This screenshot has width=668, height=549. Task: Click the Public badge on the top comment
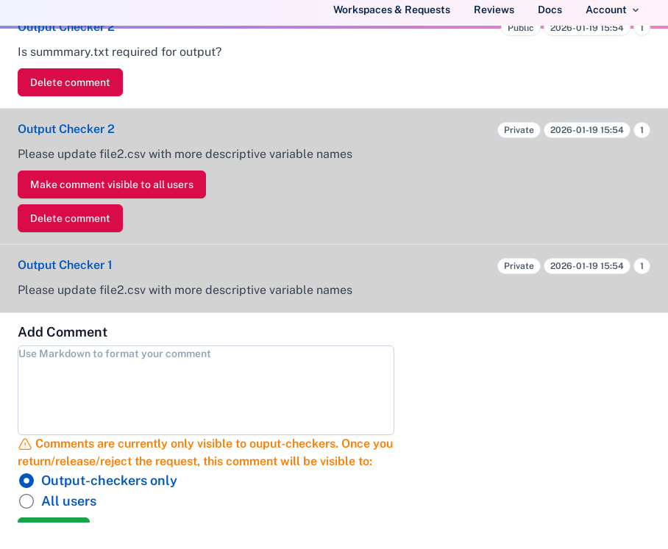tap(520, 27)
